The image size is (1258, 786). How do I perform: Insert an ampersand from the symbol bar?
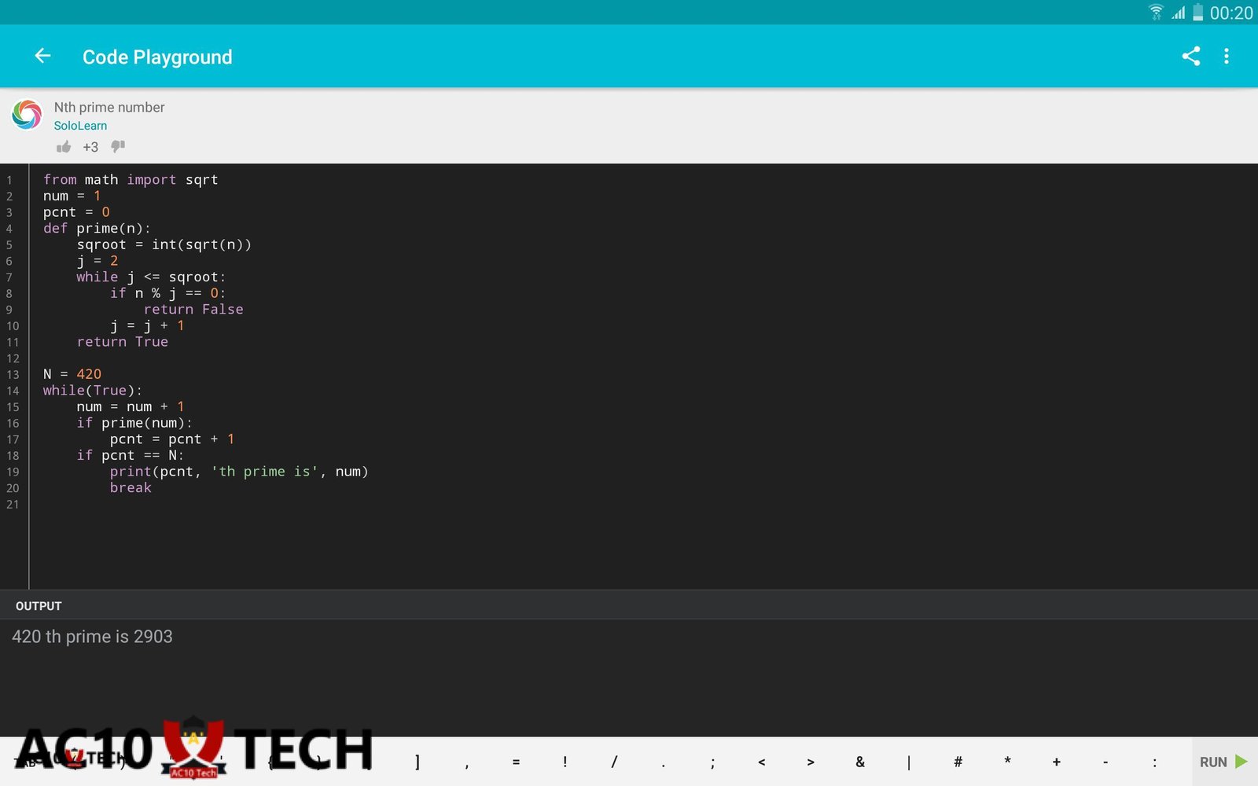coord(859,762)
